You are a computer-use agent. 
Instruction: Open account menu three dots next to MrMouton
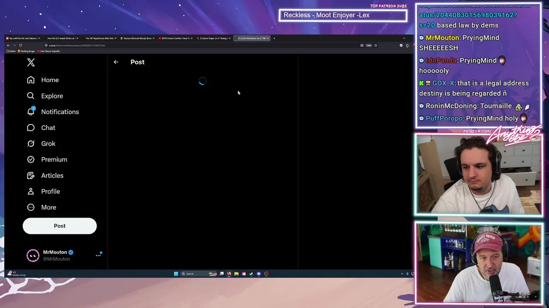click(98, 255)
